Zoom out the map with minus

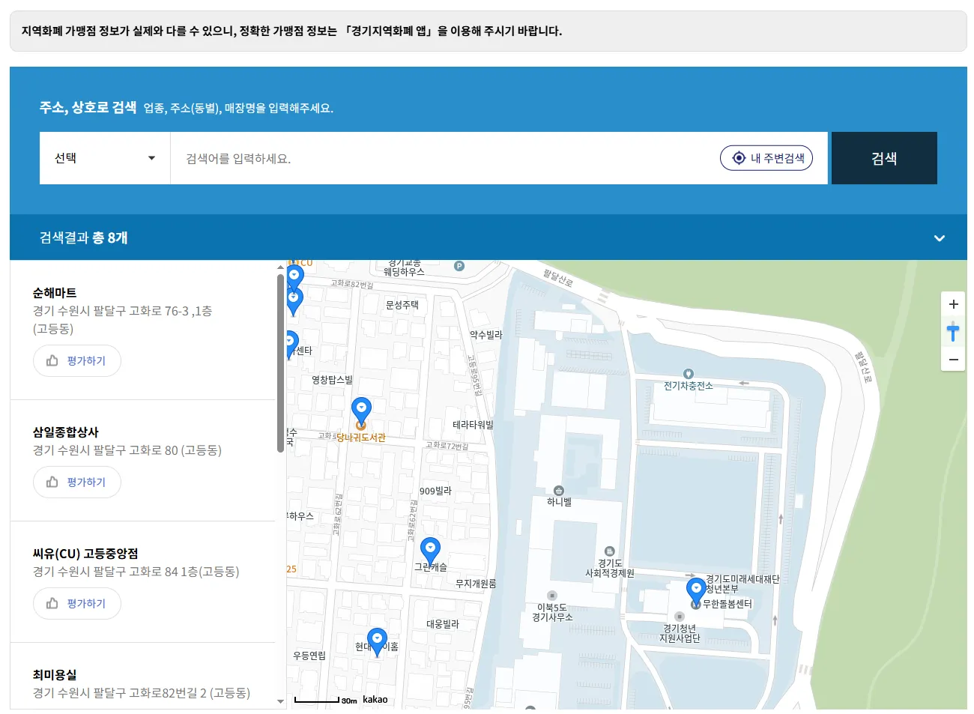tap(953, 360)
